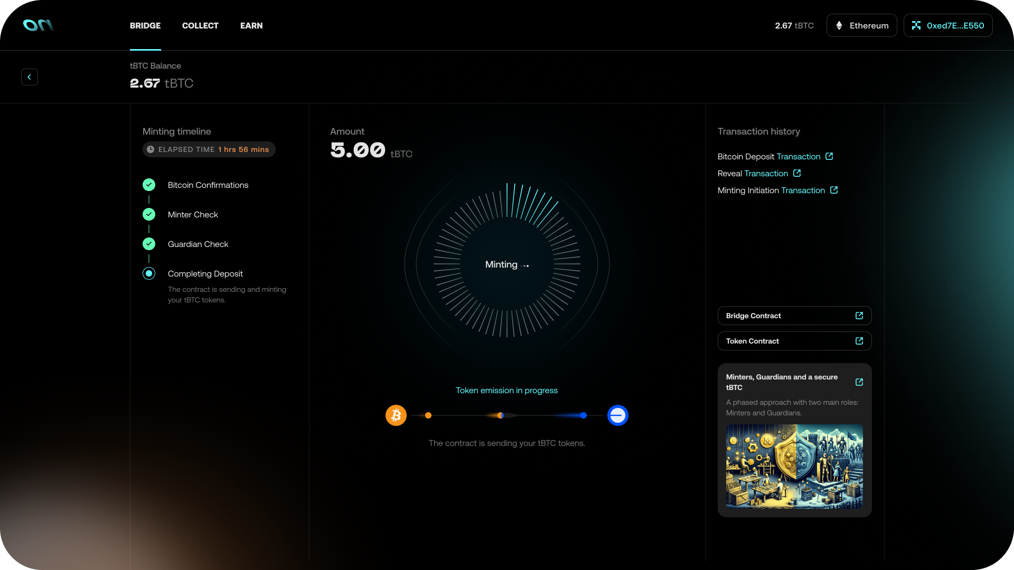This screenshot has height=570, width=1014.
Task: Click the elapsed time clock icon
Action: point(151,149)
